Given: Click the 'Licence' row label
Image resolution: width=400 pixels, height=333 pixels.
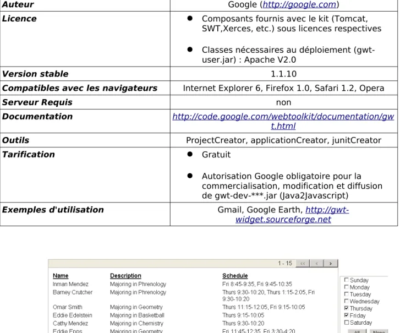Looking at the screenshot, I should click(19, 19).
